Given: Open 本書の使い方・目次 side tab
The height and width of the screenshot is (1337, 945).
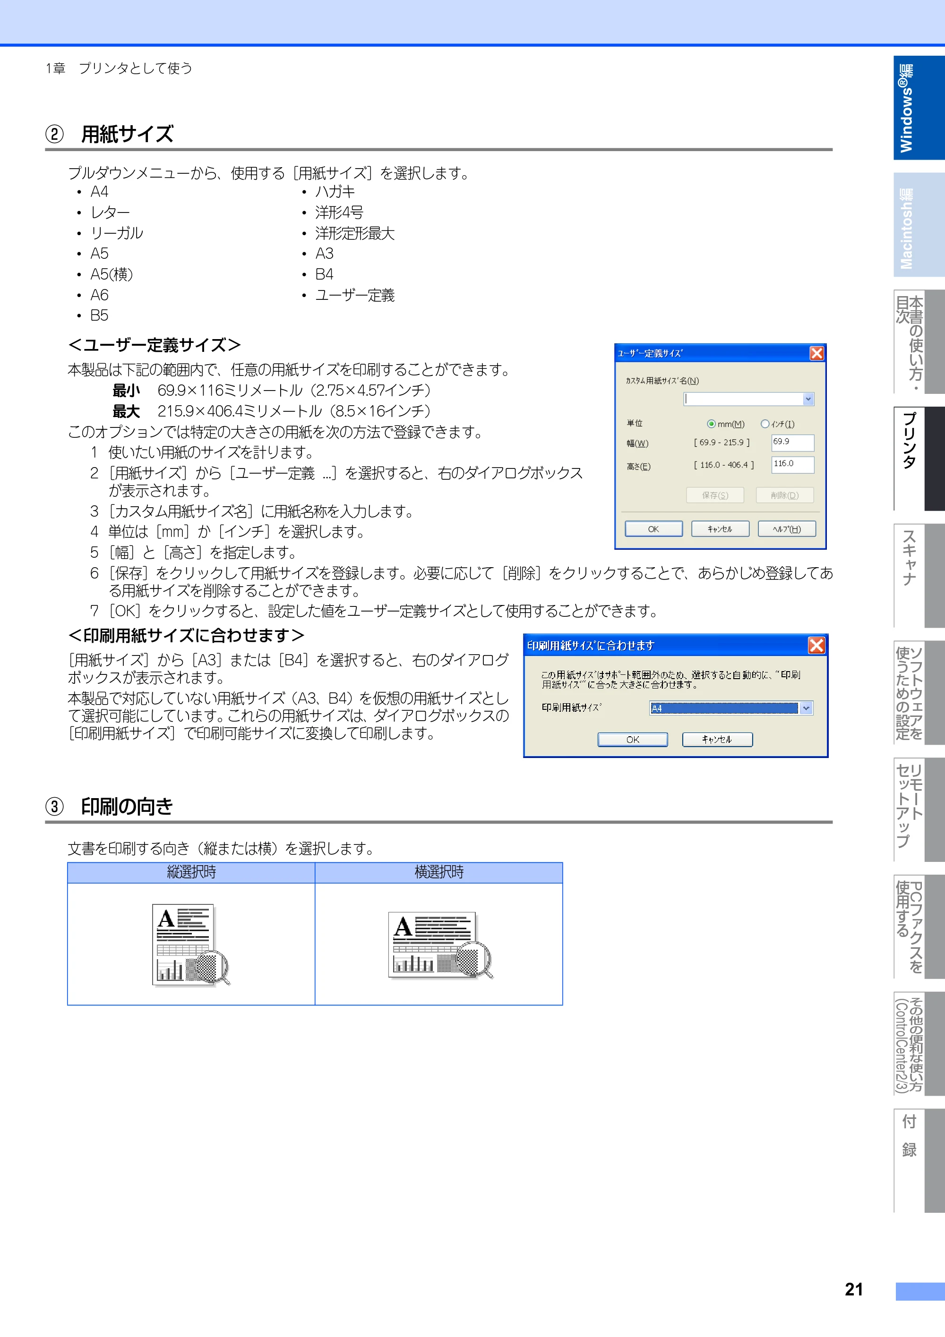Looking at the screenshot, I should (x=919, y=342).
